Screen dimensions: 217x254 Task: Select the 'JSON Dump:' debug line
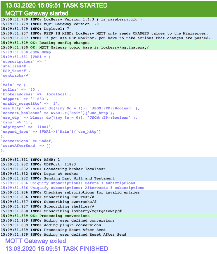[27, 52]
